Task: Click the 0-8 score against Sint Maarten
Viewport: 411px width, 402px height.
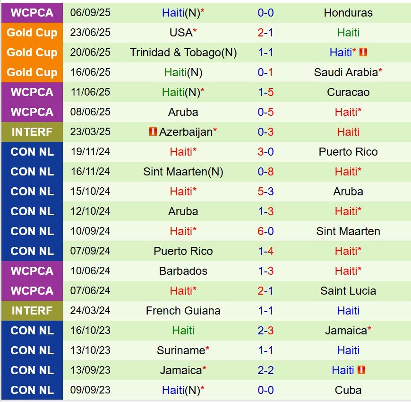Action: click(265, 172)
